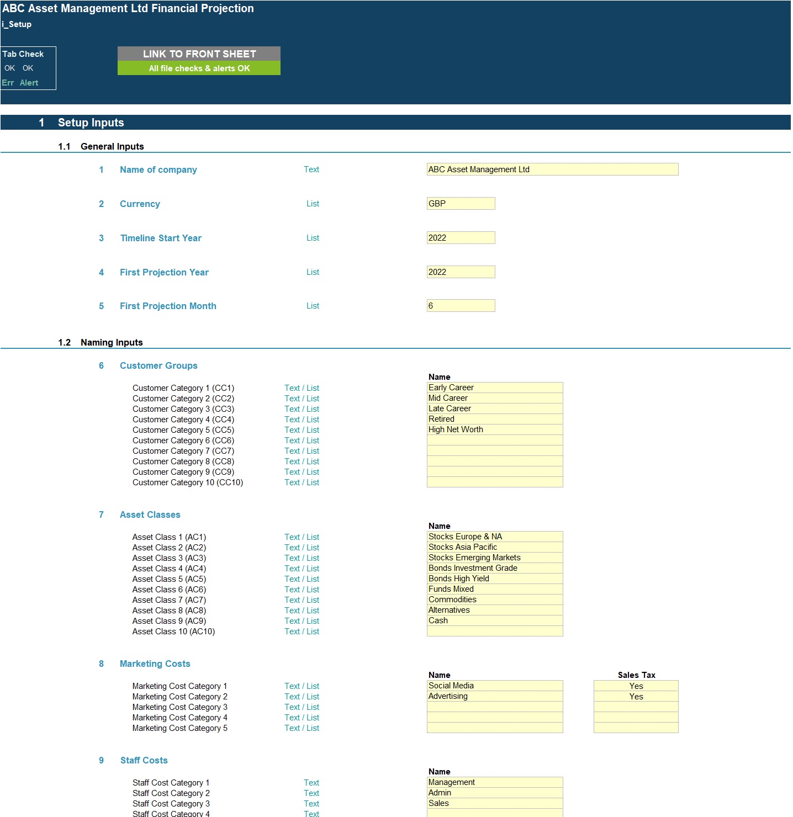The height and width of the screenshot is (817, 793).
Task: Open the empty Sales Tax cell for Marketing Category 3
Action: pyautogui.click(x=636, y=707)
